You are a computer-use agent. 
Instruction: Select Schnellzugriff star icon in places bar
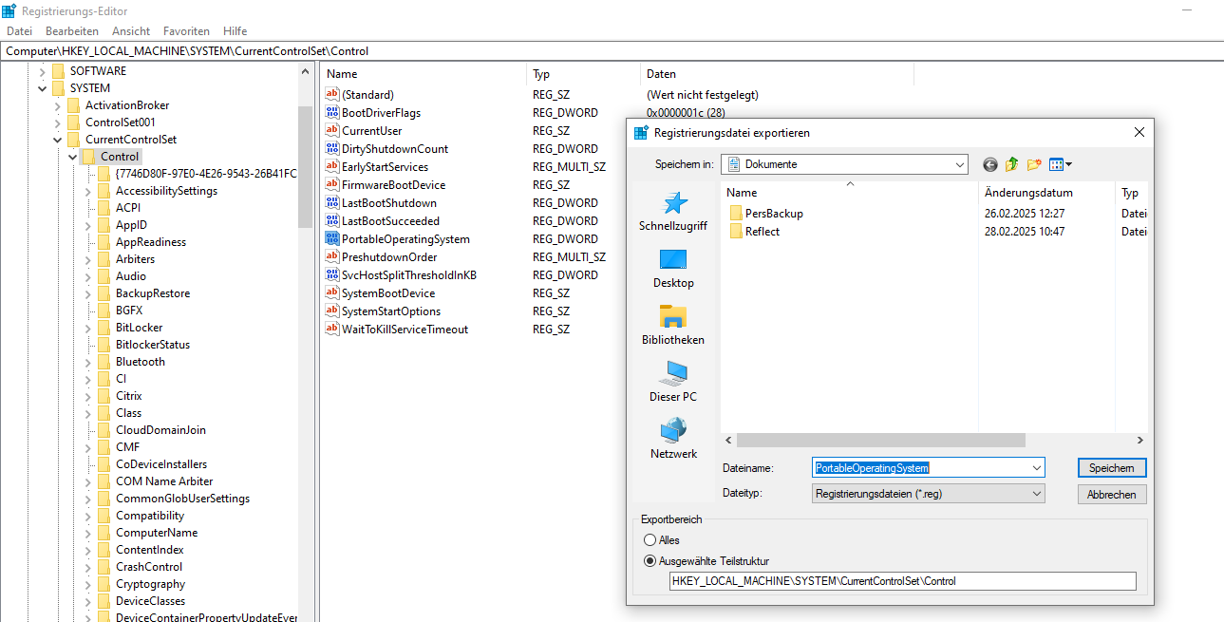click(x=673, y=203)
